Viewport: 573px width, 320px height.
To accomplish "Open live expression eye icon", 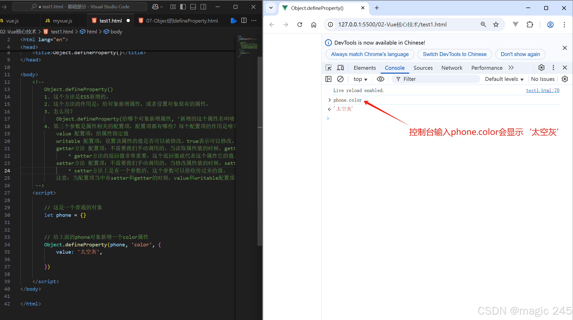I will tap(380, 79).
